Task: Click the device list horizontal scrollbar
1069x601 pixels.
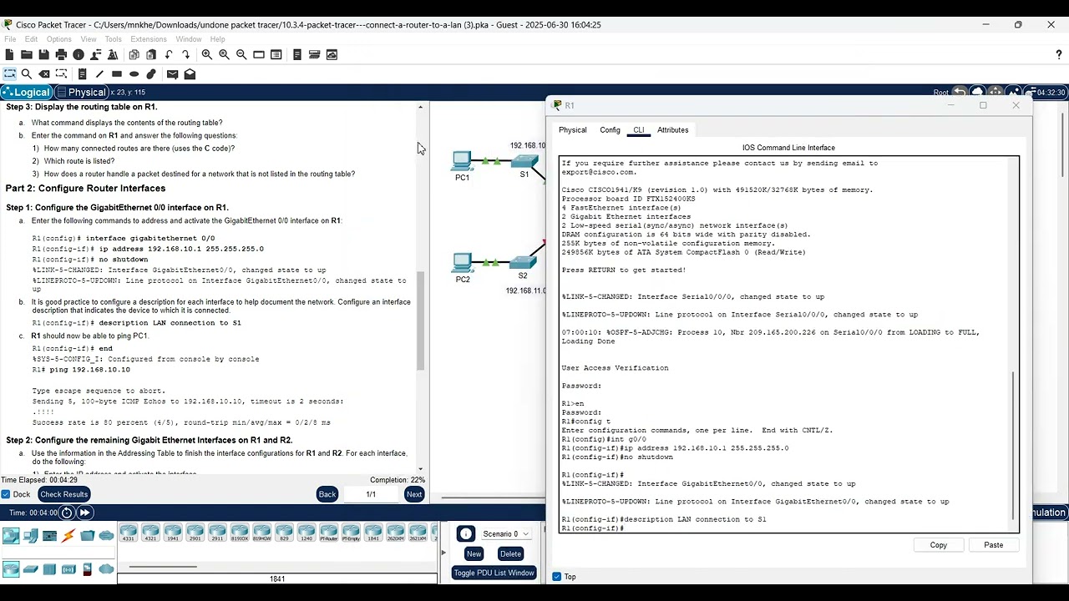Action: tap(163, 567)
